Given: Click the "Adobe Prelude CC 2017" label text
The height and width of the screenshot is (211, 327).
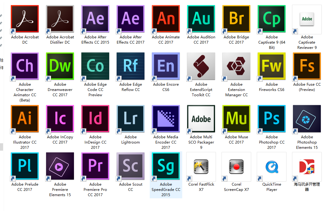Looking at the screenshot, I should 25,187.
